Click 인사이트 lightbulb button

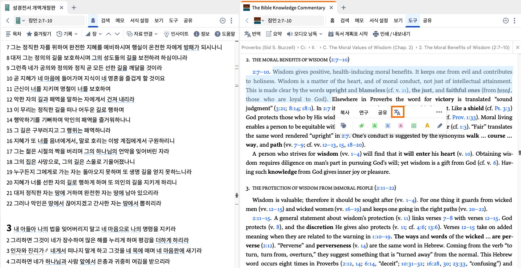coord(176,34)
